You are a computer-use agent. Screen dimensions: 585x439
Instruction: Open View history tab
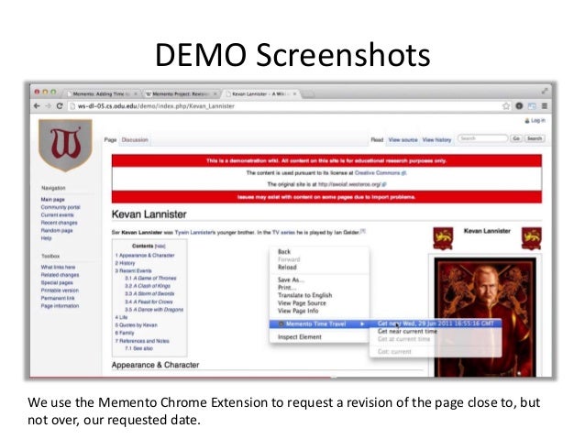tap(436, 140)
